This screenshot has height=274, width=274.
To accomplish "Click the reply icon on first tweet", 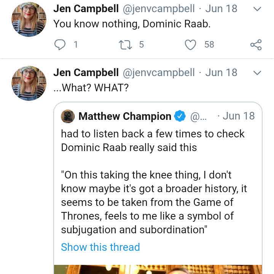I will pos(60,45).
